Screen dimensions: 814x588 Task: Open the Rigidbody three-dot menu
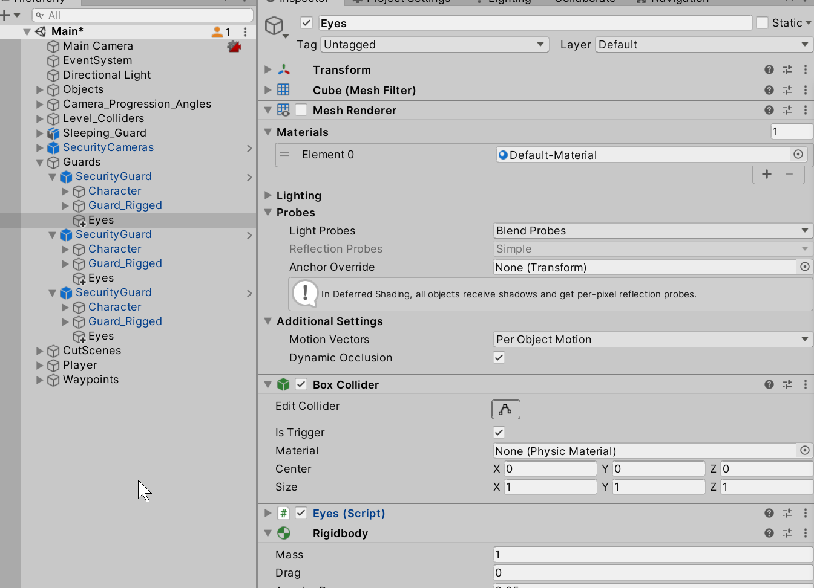click(806, 533)
